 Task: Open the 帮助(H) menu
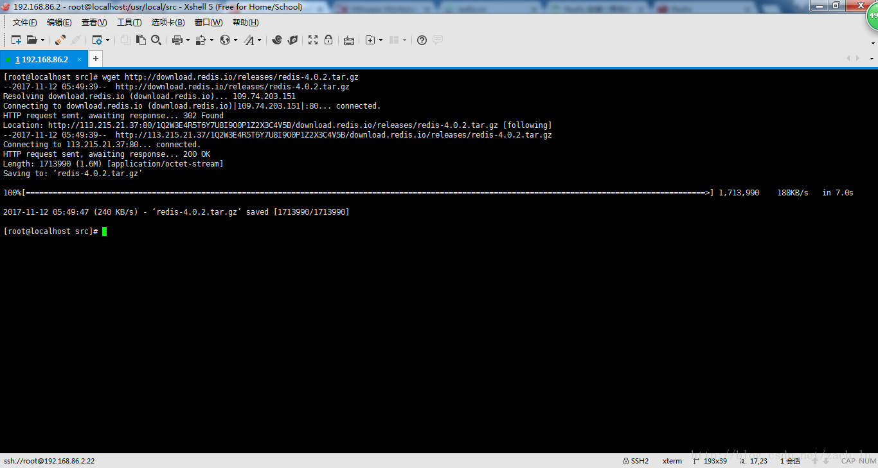246,22
